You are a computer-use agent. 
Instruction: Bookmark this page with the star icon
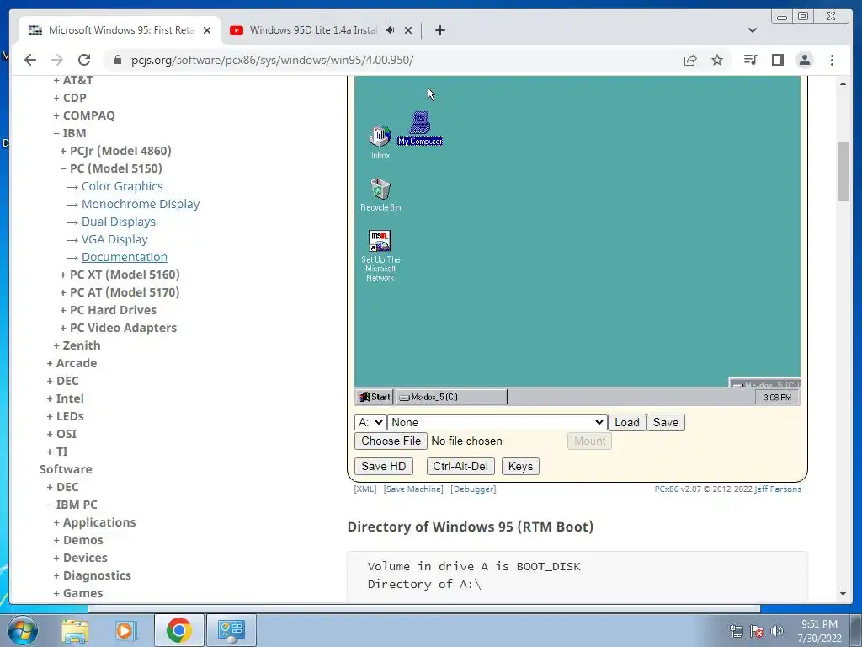tap(717, 60)
